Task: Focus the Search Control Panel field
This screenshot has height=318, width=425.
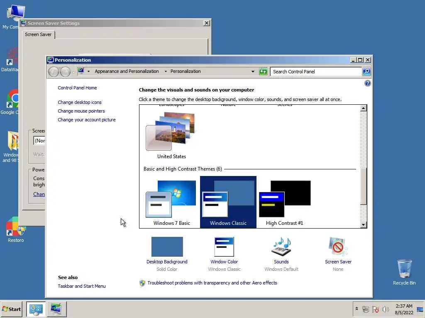Action: tap(316, 72)
